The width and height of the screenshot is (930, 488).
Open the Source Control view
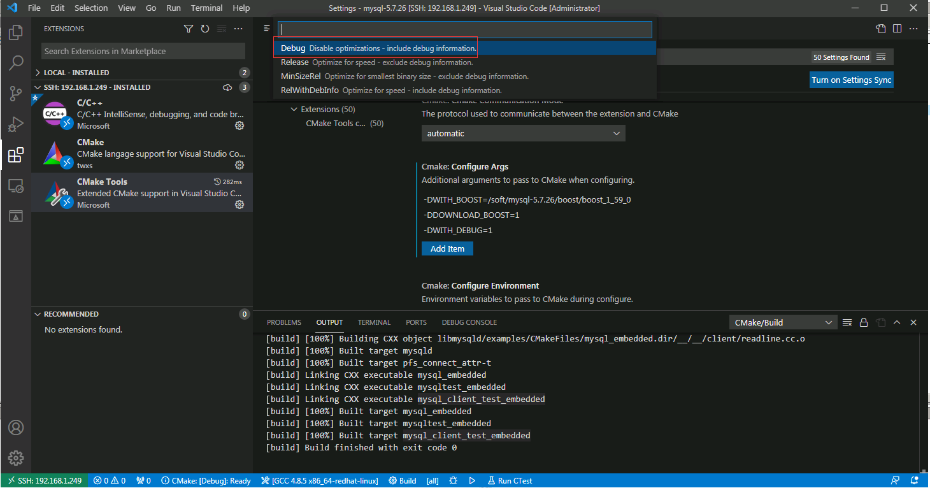pos(16,94)
